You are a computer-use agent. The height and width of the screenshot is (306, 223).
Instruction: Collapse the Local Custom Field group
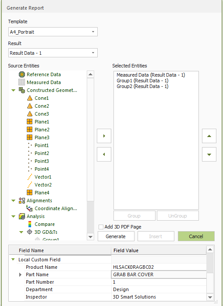13,259
